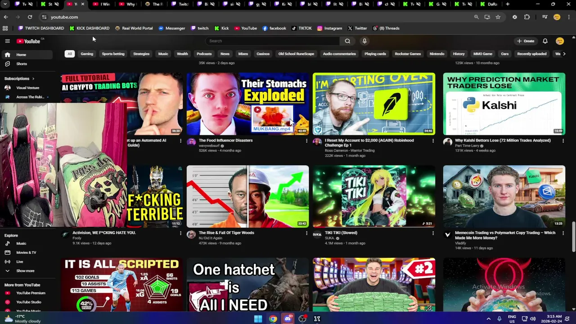Open more options for Food Influencer Disasters
576x324 pixels.
306,141
